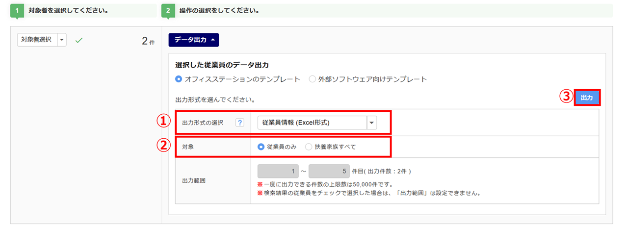Click the red circled number 3 marker

click(567, 97)
